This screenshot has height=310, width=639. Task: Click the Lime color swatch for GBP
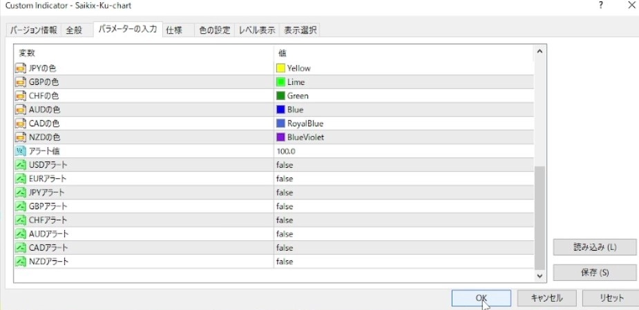coord(280,82)
